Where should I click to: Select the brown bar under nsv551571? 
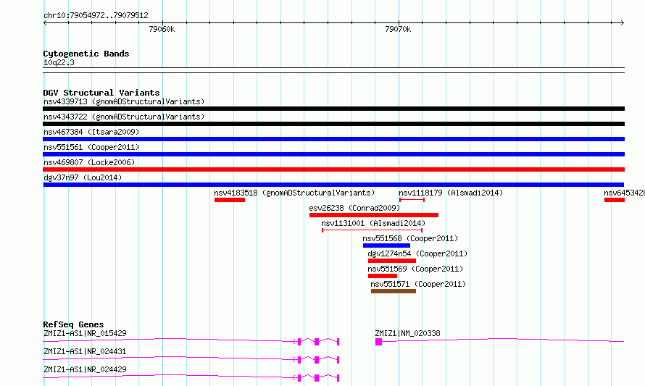click(x=394, y=291)
